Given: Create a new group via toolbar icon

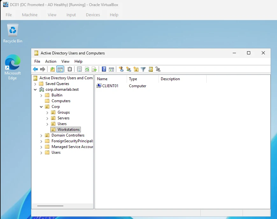Looking at the screenshot, I should point(129,69).
